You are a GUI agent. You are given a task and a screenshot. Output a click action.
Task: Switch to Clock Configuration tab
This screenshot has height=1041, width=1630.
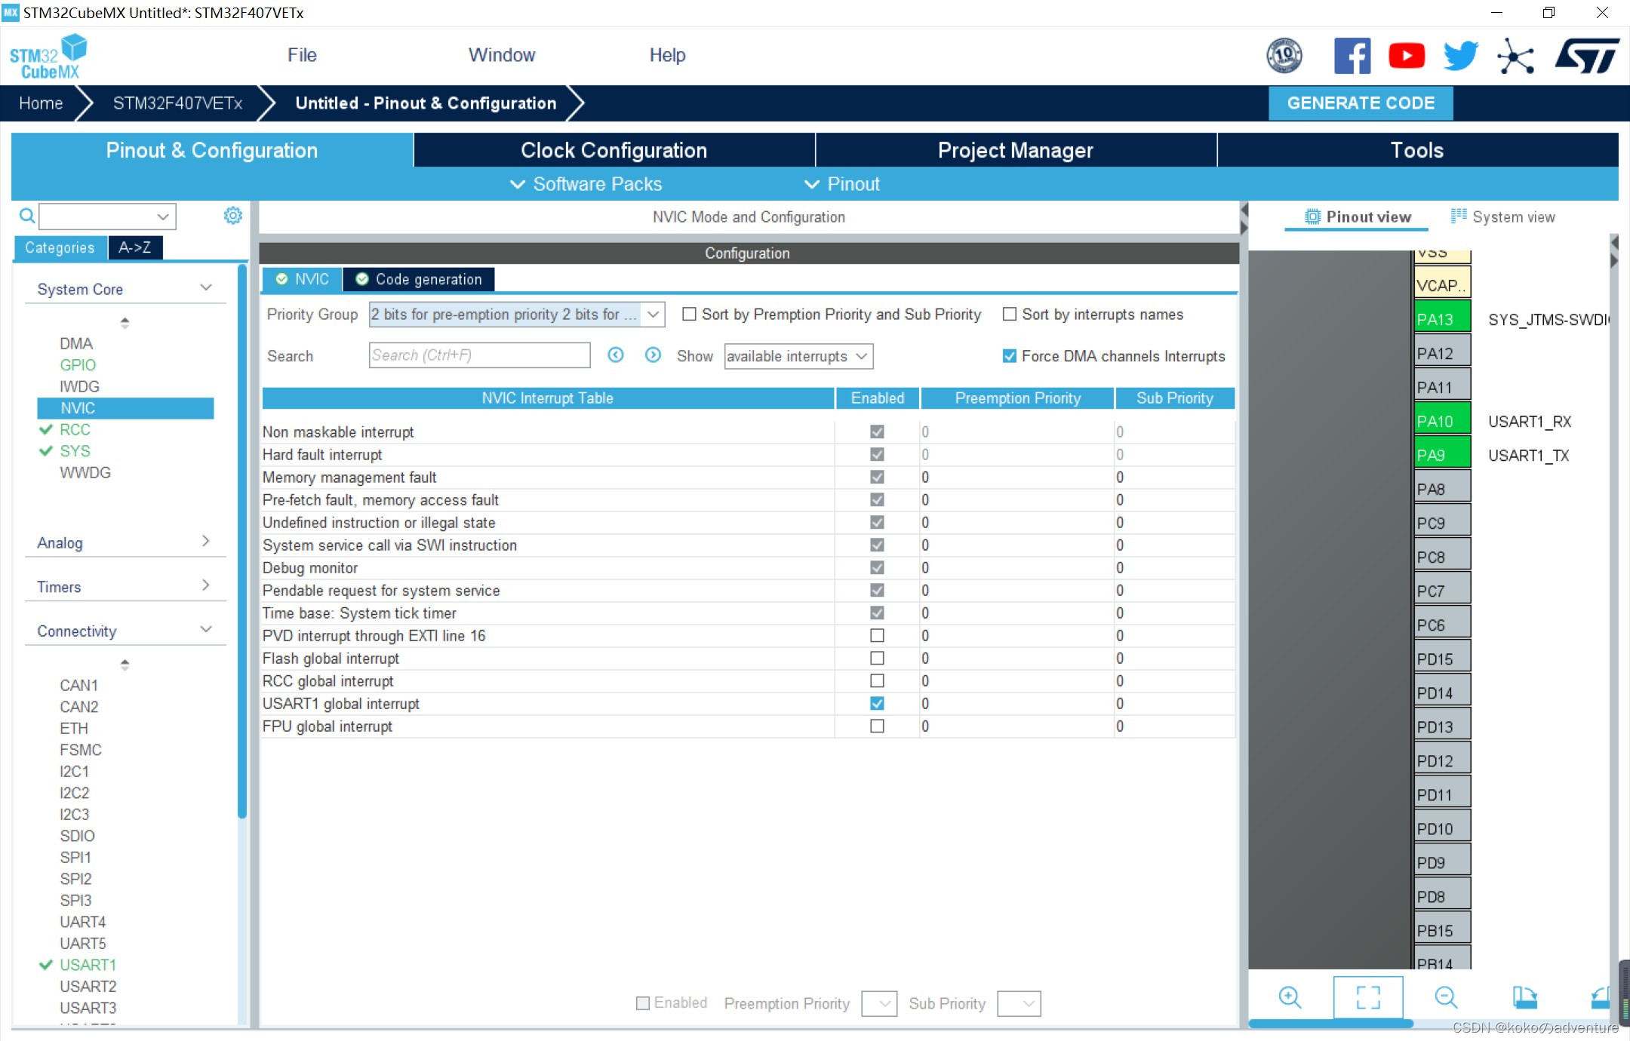(x=614, y=150)
